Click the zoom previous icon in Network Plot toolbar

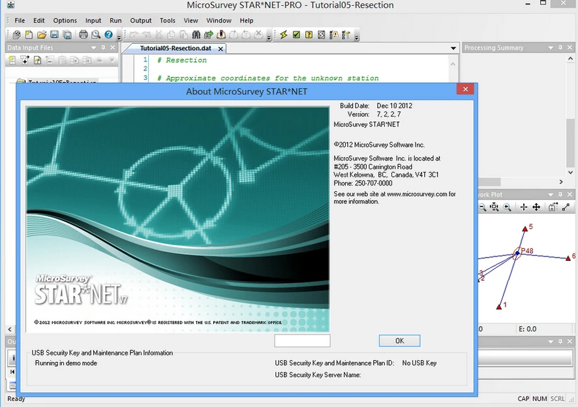tap(508, 207)
